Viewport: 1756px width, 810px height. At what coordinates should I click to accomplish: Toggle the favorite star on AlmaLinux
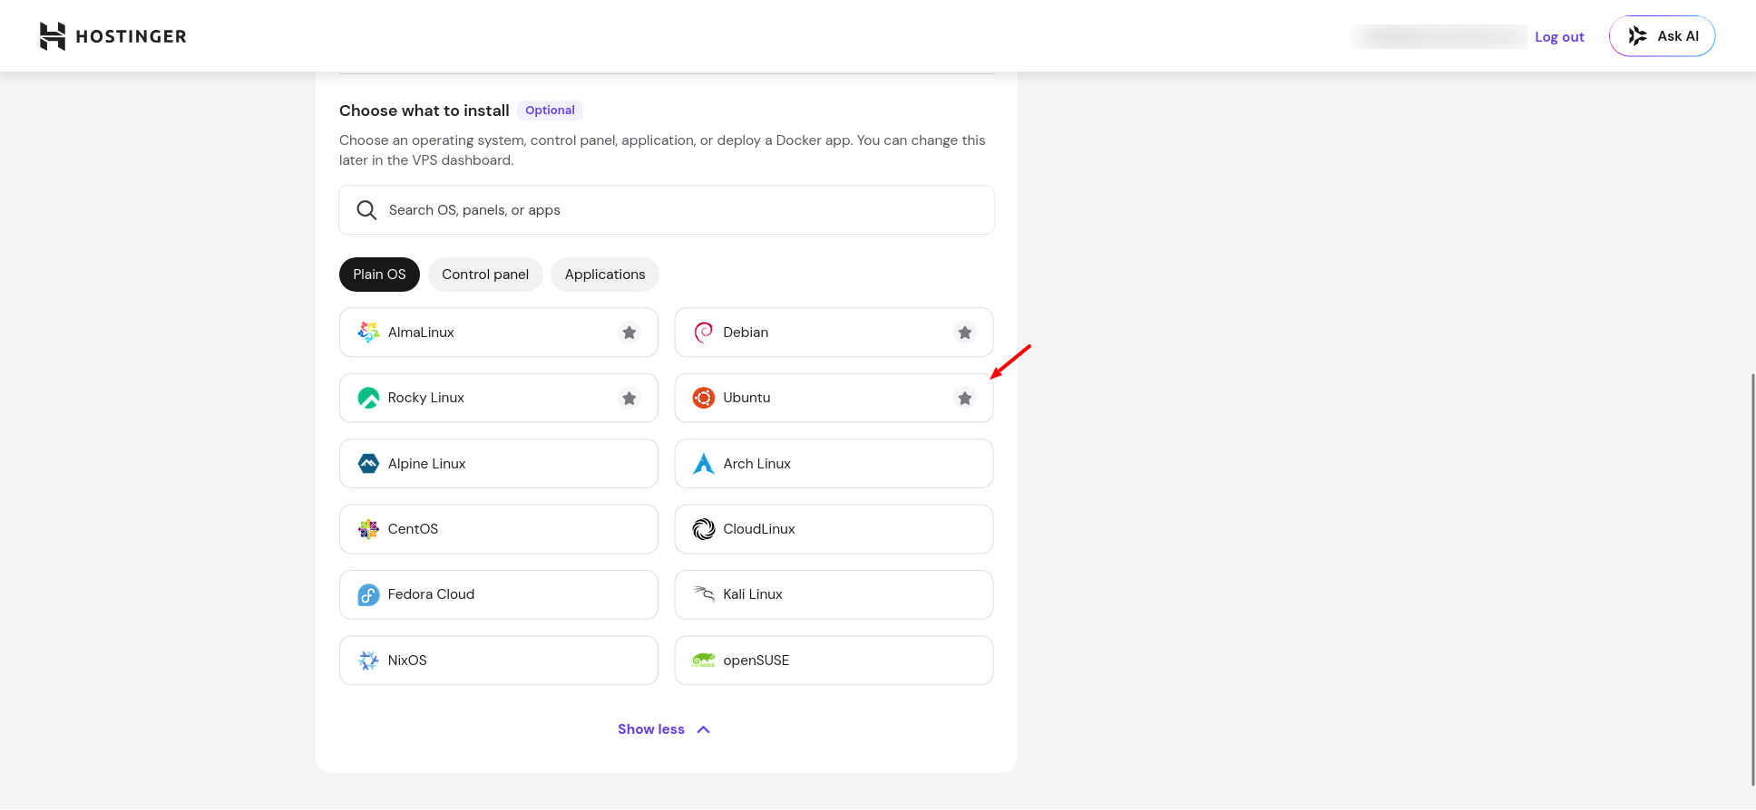click(629, 333)
